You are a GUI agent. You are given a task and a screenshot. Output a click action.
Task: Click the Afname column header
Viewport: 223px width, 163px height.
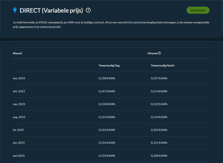(152, 53)
